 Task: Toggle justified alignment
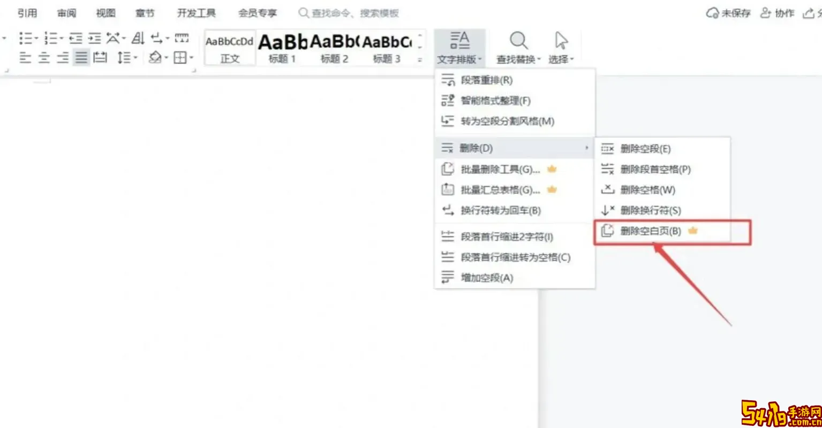tap(81, 57)
